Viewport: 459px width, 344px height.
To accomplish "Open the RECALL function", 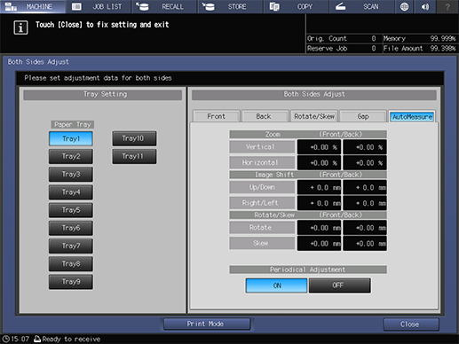I will click(164, 6).
